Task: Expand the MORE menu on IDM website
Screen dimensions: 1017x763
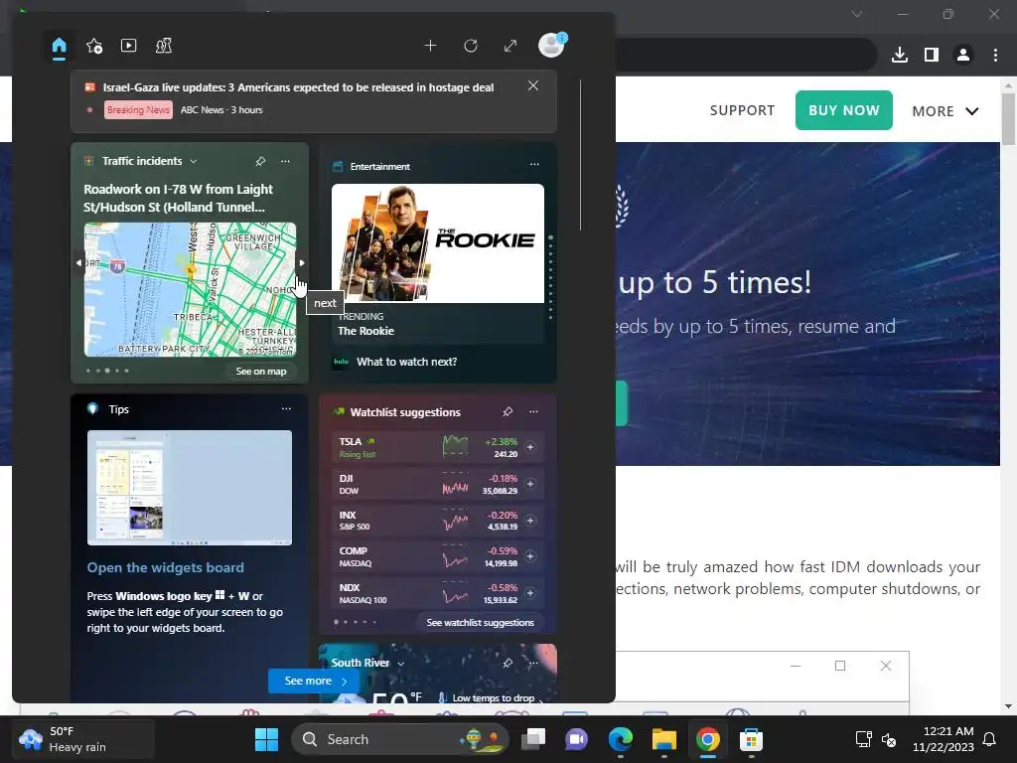Action: 945,111
